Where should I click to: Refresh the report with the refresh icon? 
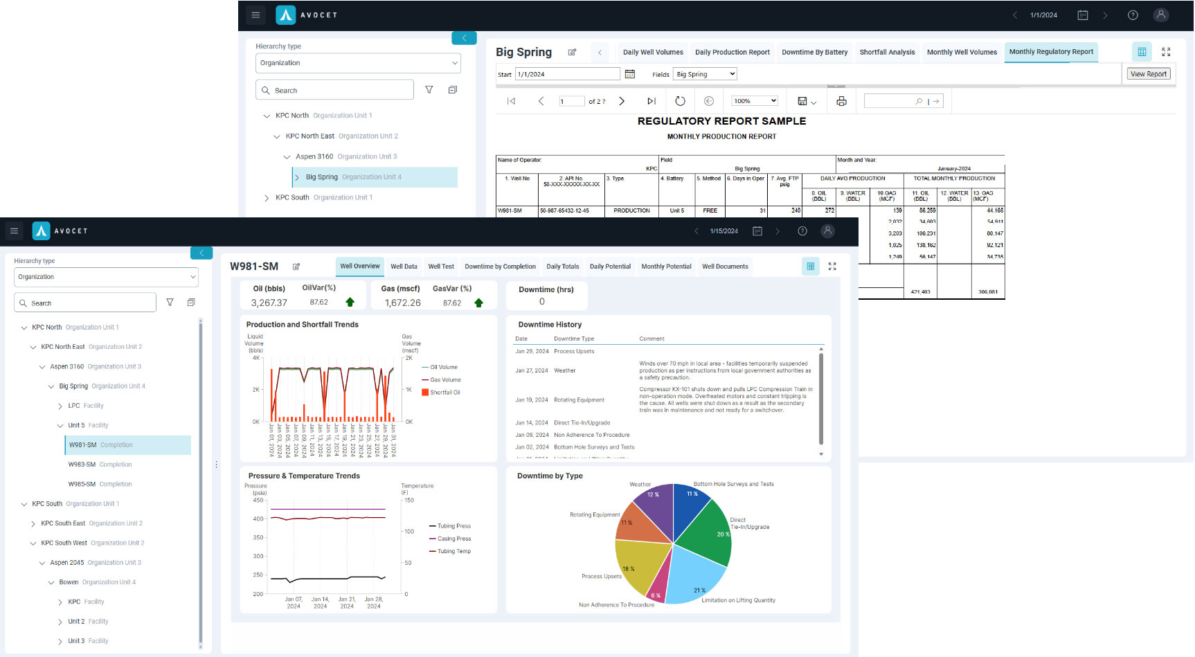680,100
